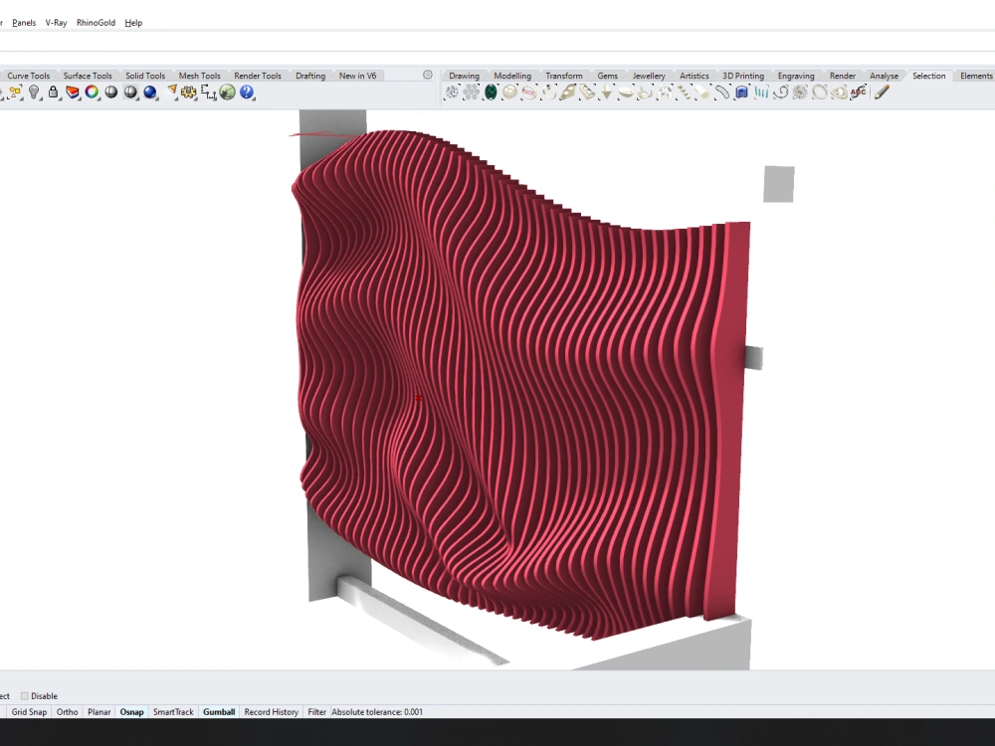Screen dimensions: 995x746
Task: Click the padlock lock icon in toolbar
Action: click(53, 92)
